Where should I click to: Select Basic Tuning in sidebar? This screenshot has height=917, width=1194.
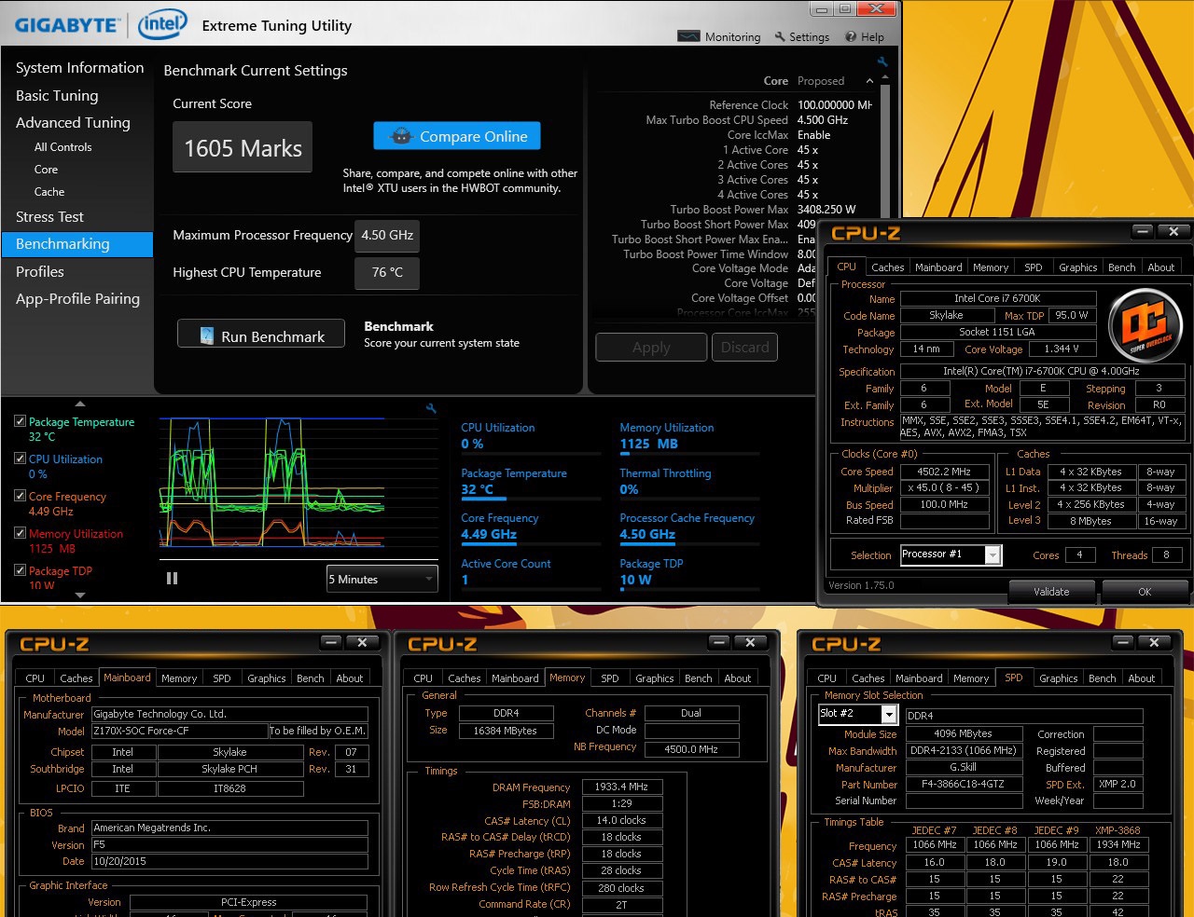click(57, 95)
